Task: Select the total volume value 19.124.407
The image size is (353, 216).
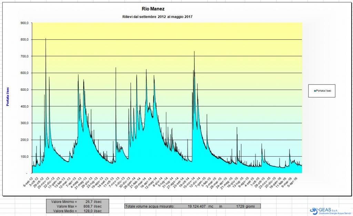Action: [197, 206]
